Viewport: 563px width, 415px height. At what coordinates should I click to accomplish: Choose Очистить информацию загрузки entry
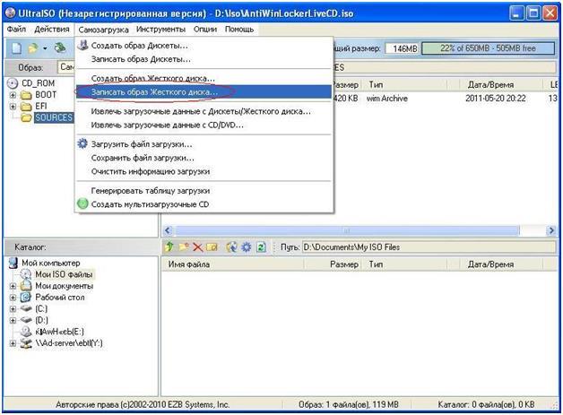(204, 171)
